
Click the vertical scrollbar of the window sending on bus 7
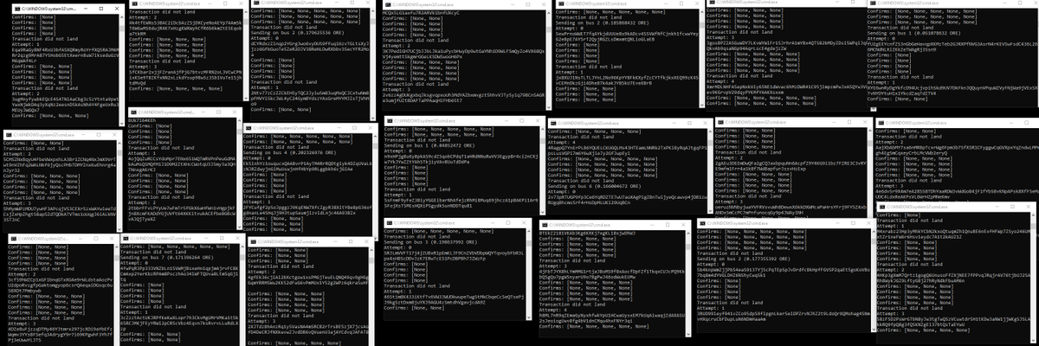click(x=241, y=294)
